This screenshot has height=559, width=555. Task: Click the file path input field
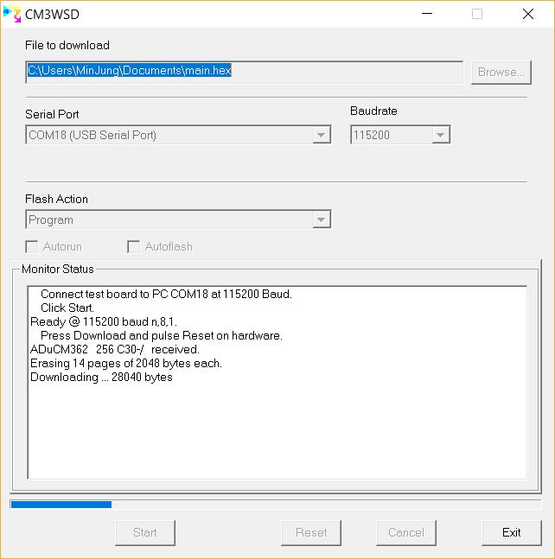tap(245, 72)
